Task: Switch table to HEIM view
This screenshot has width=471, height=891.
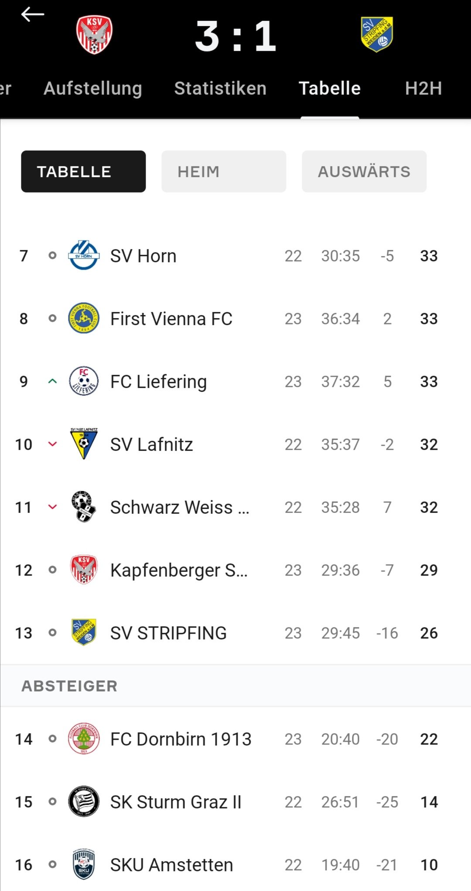Action: tap(224, 172)
